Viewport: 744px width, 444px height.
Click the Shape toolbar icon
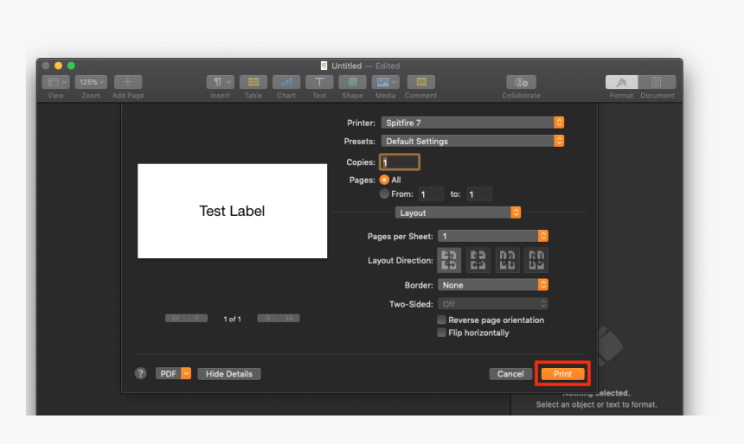point(352,82)
